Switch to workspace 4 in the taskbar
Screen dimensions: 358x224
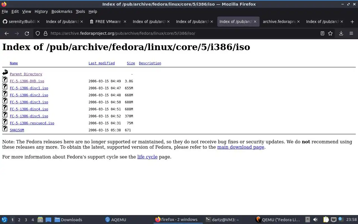tap(33, 220)
